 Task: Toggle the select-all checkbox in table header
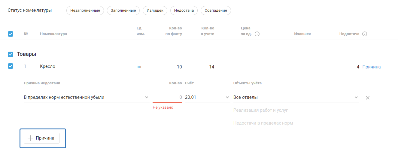(x=11, y=34)
